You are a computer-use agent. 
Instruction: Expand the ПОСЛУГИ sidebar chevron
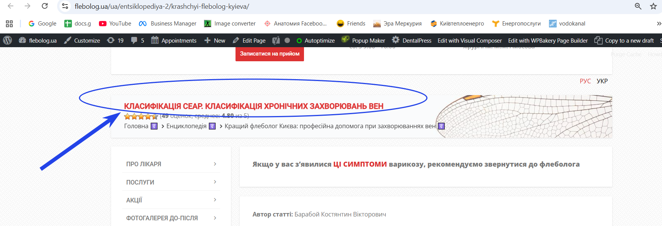pos(215,182)
